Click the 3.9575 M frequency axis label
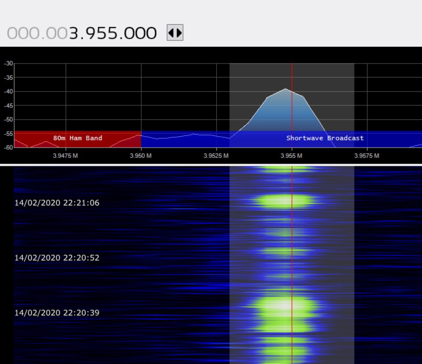 pyautogui.click(x=367, y=156)
